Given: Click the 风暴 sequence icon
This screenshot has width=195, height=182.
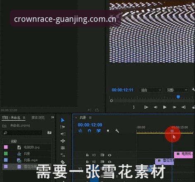Looking at the screenshot, I should pyautogui.click(x=19, y=154).
